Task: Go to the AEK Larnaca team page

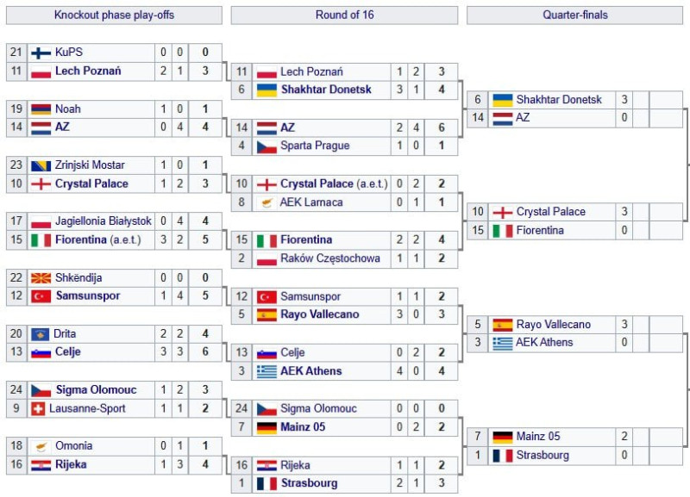Action: (311, 202)
